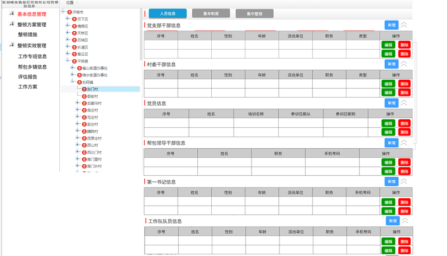Collapse 党员信息 section using double-chevron icon
This screenshot has width=447, height=256.
[x=403, y=103]
